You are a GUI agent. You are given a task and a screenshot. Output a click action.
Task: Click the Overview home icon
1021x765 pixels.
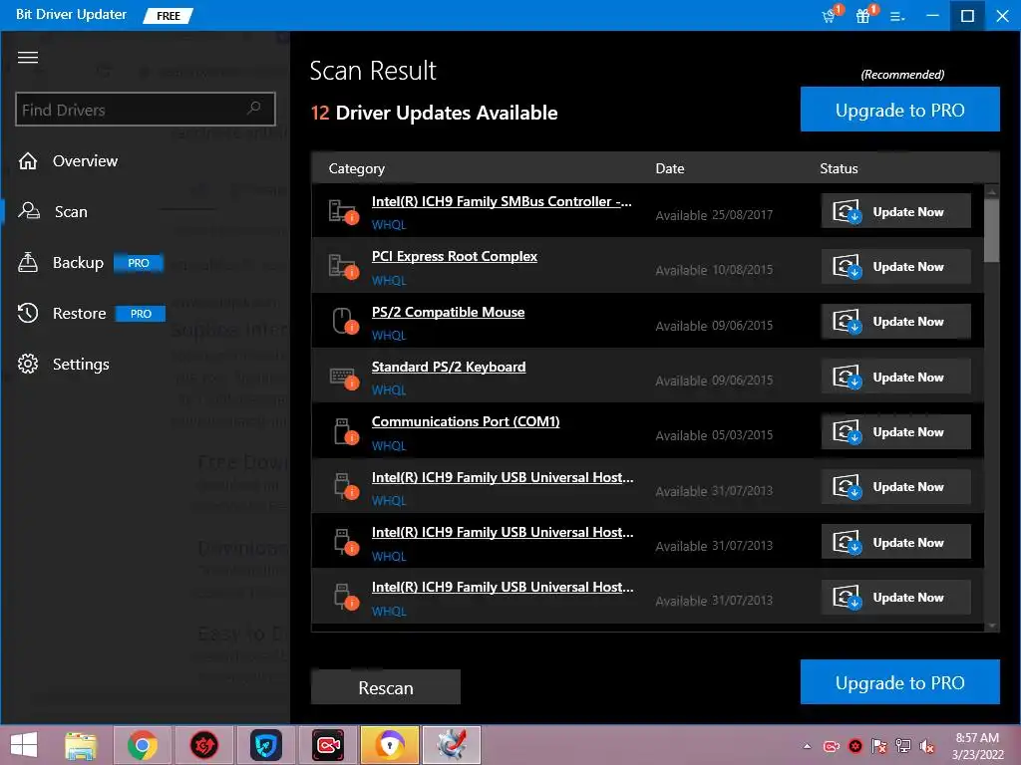click(28, 160)
